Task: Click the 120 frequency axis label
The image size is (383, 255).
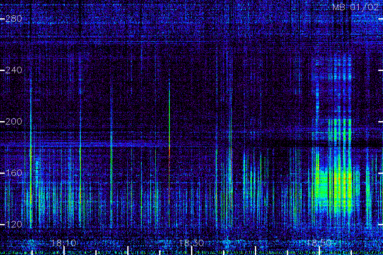Action: [x=14, y=224]
